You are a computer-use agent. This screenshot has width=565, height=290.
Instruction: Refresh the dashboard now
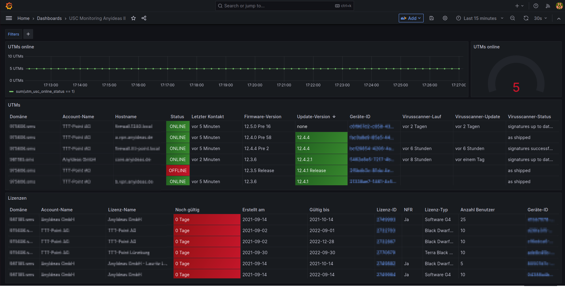click(x=526, y=18)
